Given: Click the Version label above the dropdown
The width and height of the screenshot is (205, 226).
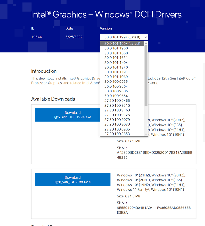Looking at the screenshot, I should click(106, 29).
